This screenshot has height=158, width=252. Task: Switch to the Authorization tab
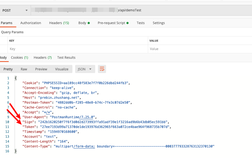(x=31, y=23)
